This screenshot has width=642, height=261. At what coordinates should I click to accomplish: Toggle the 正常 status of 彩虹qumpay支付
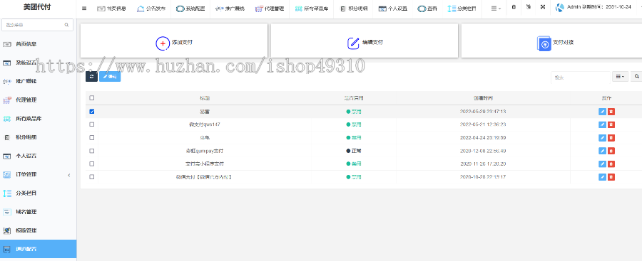(354, 151)
